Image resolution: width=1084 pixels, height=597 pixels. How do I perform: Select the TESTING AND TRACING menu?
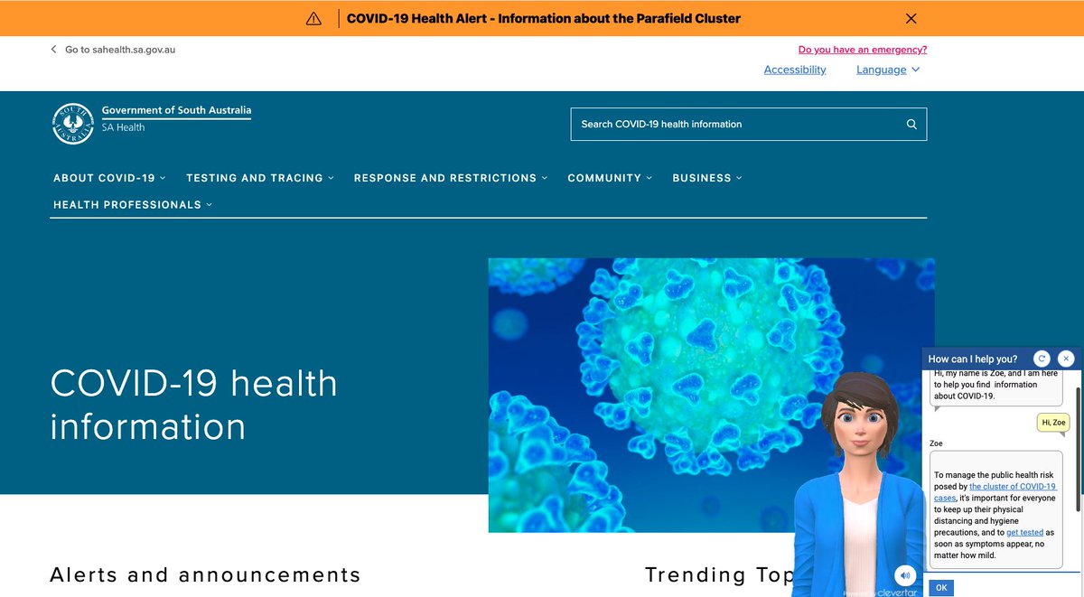pyautogui.click(x=259, y=178)
